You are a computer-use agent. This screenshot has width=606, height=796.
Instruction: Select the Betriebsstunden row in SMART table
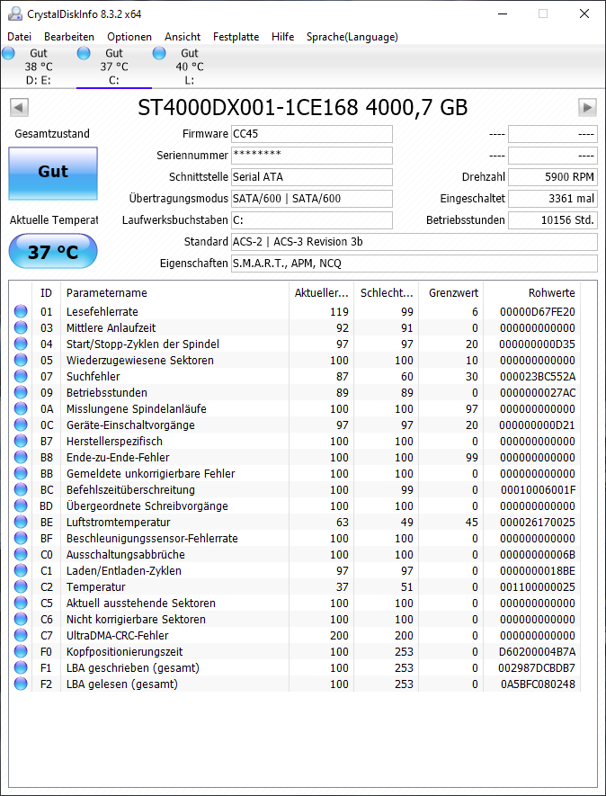295,393
